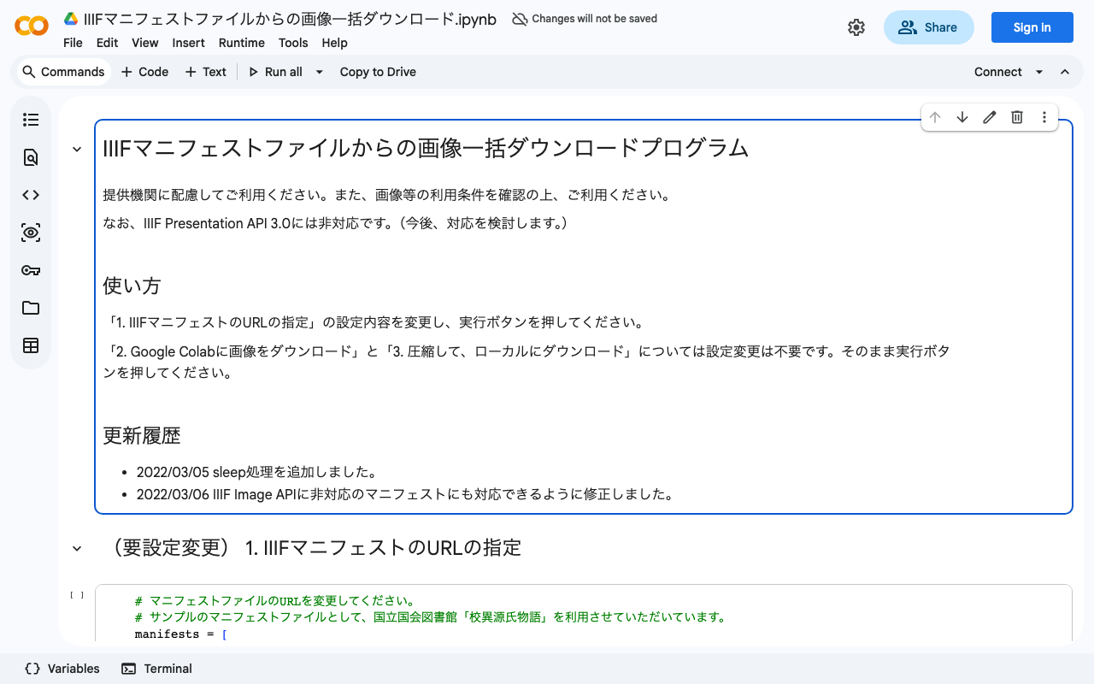1094x684 pixels.
Task: Click the Sign in button
Action: [1032, 27]
